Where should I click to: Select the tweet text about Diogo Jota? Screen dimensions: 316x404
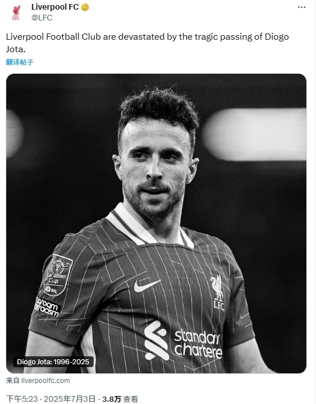[148, 43]
